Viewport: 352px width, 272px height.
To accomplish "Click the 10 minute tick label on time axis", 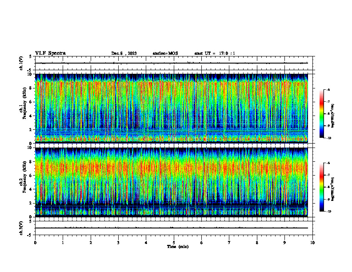I will click(312, 243).
